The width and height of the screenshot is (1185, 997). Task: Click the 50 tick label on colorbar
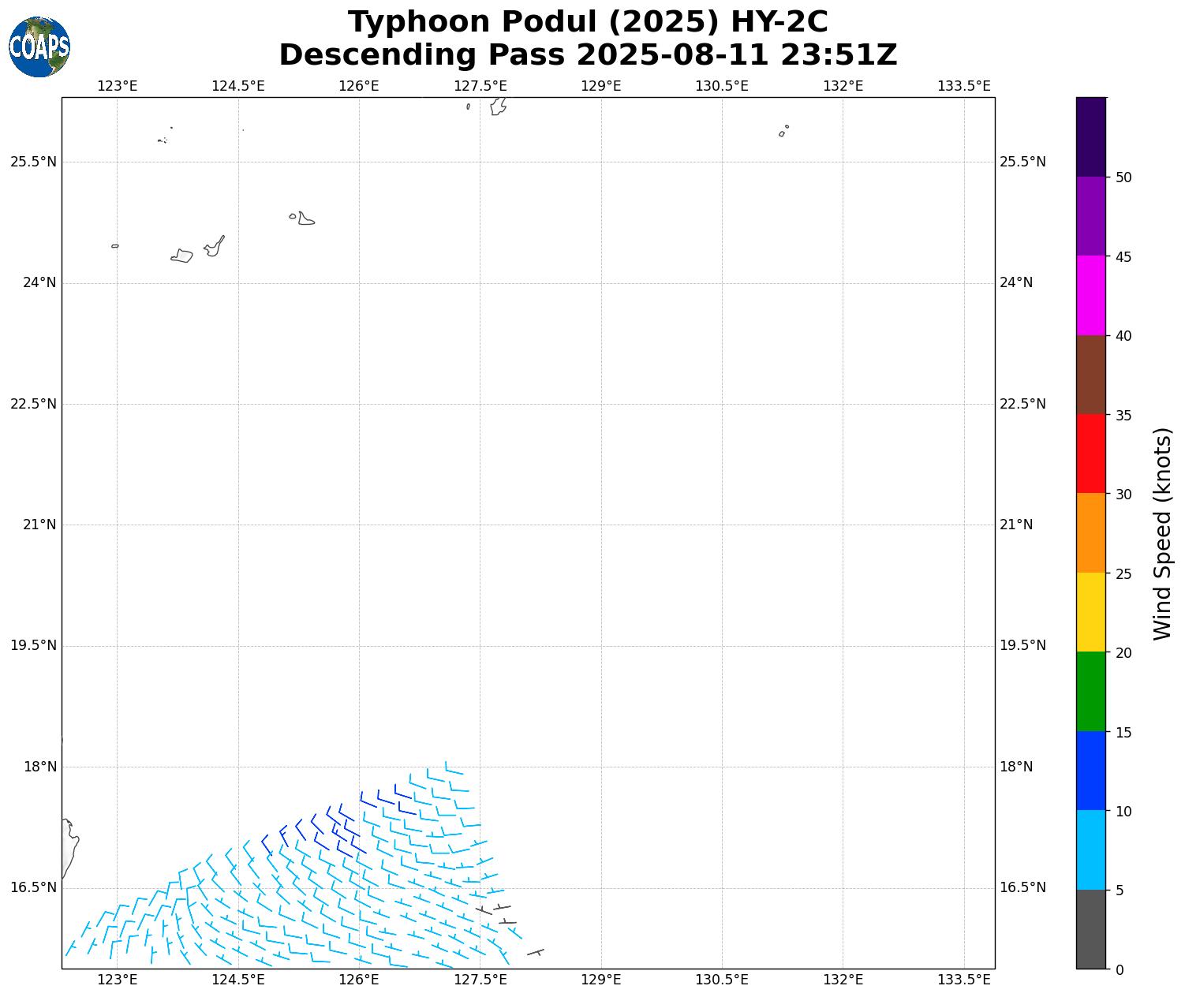(x=1123, y=177)
